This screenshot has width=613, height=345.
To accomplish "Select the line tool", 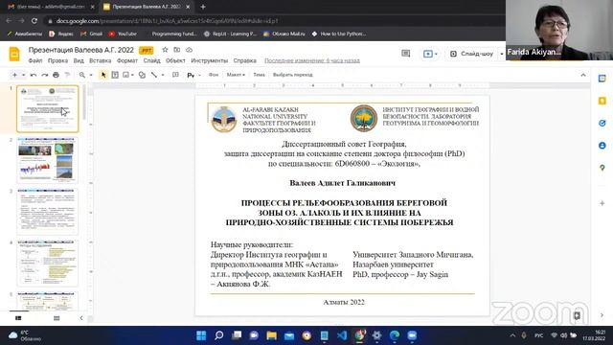I will [154, 75].
